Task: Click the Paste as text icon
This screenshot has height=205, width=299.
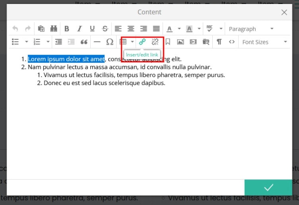Action: coord(41,29)
